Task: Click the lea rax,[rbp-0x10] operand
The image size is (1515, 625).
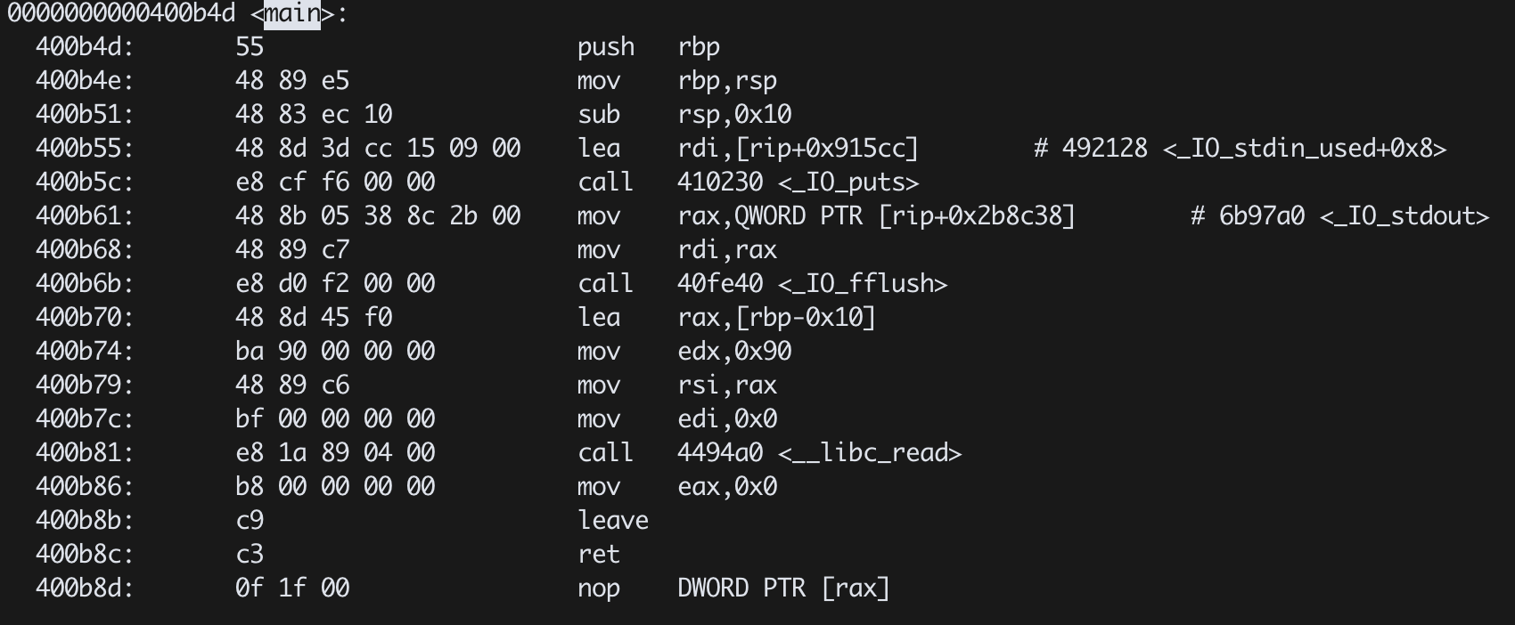Action: pos(776,318)
